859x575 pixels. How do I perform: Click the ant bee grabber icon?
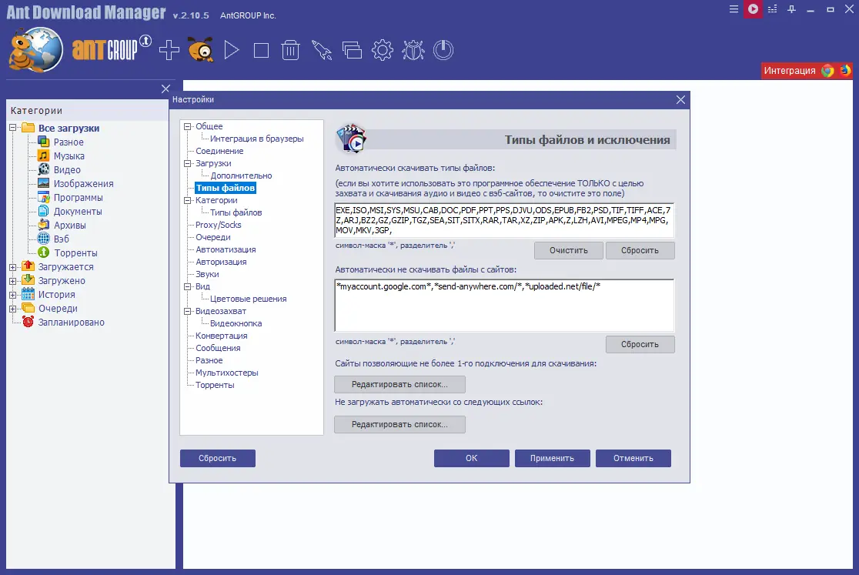click(200, 50)
